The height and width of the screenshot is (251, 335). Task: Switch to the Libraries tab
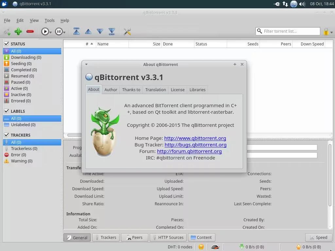pos(197,90)
